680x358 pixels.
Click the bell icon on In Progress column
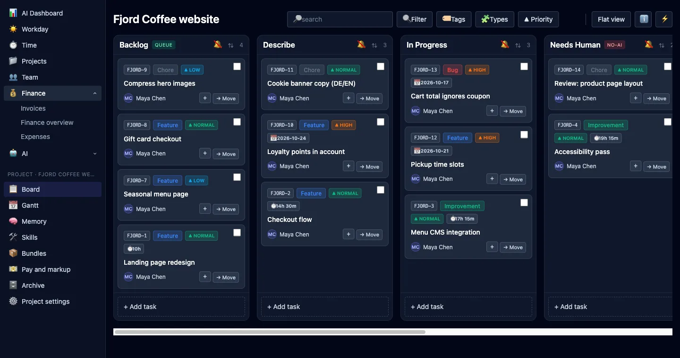coord(505,45)
